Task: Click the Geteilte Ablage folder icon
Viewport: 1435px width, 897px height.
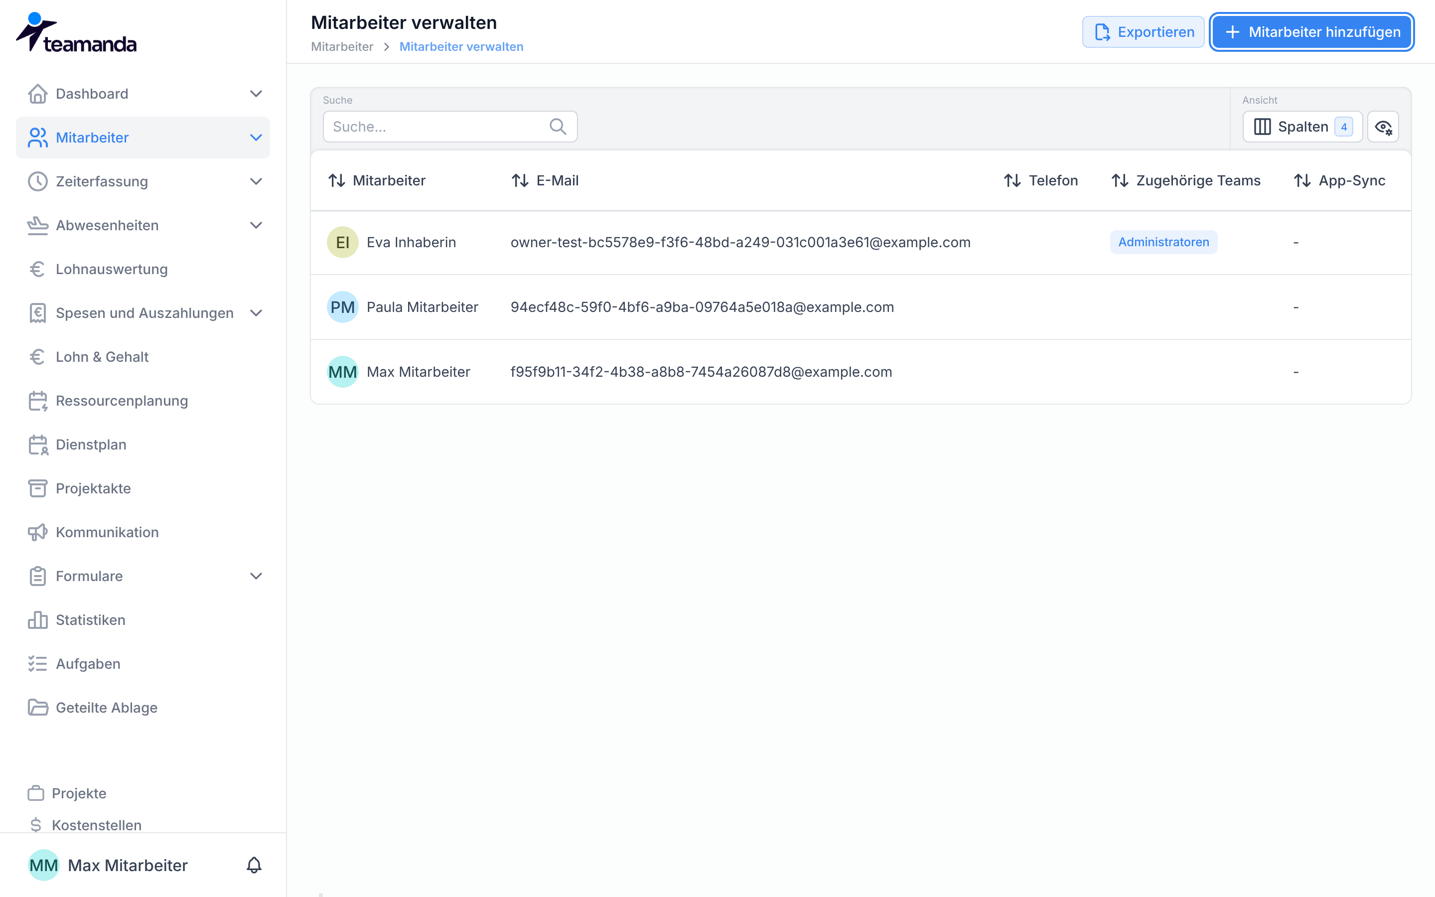Action: (x=37, y=708)
